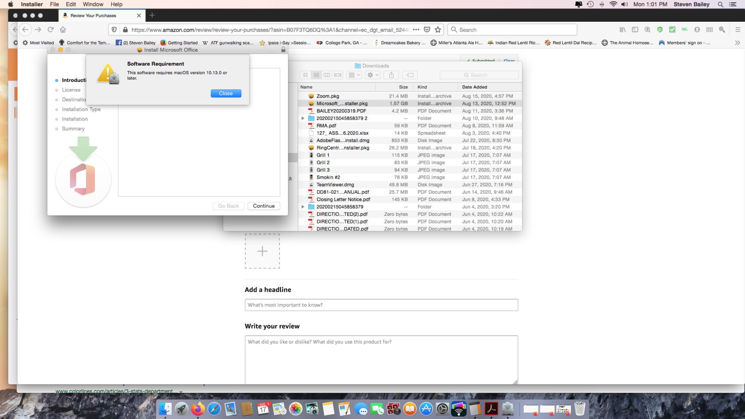Focus the Finder Downloads search field
Image resolution: width=745 pixels, height=419 pixels.
tap(479, 75)
